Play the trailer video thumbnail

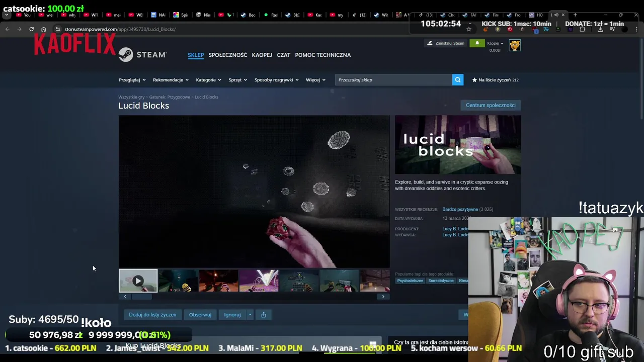tap(138, 281)
